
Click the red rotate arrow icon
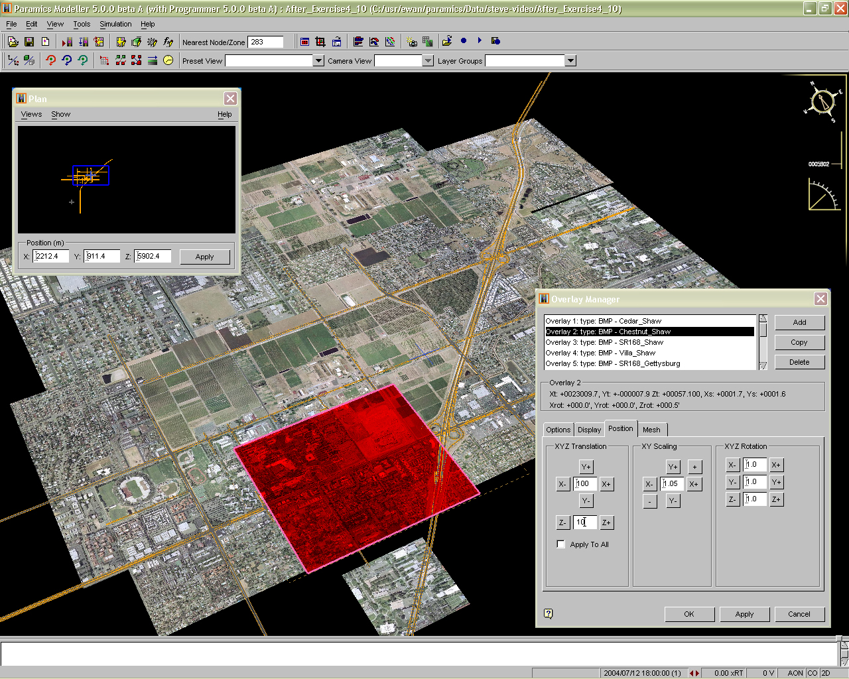51,60
